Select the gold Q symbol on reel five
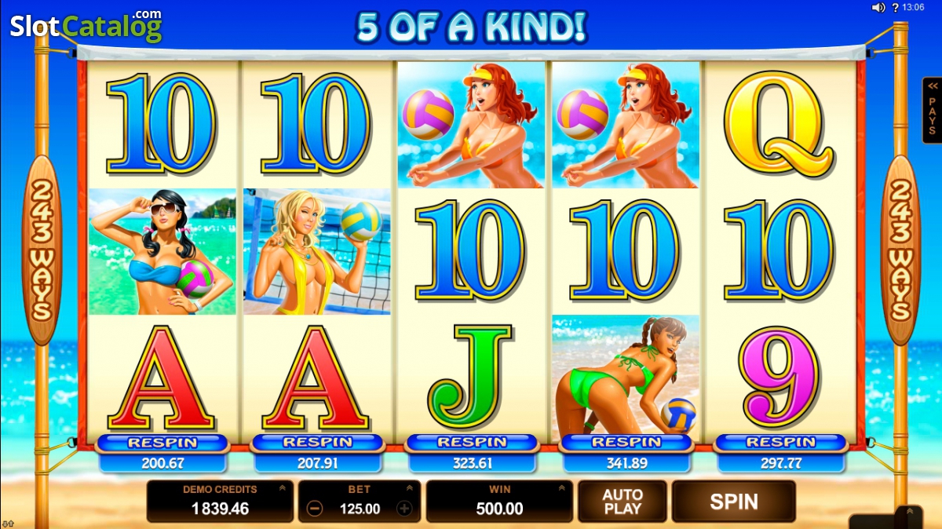Image resolution: width=942 pixels, height=529 pixels. (779, 122)
